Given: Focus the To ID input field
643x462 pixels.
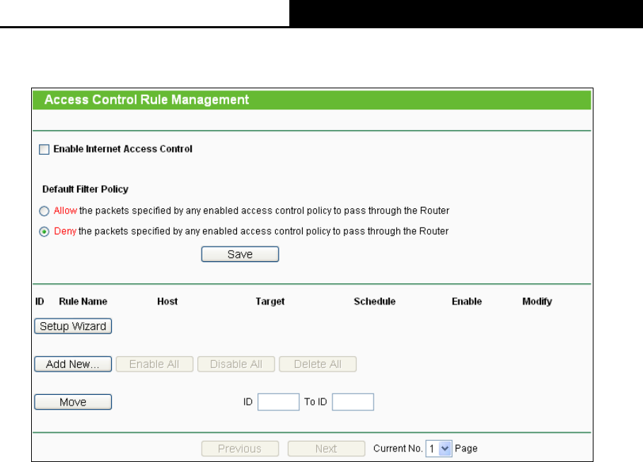Looking at the screenshot, I should [x=353, y=402].
